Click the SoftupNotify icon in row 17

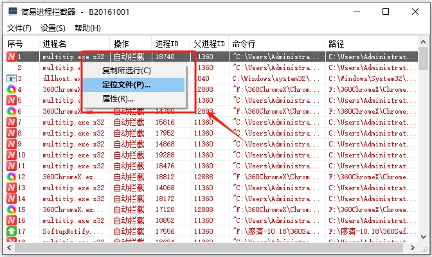pyautogui.click(x=12, y=231)
